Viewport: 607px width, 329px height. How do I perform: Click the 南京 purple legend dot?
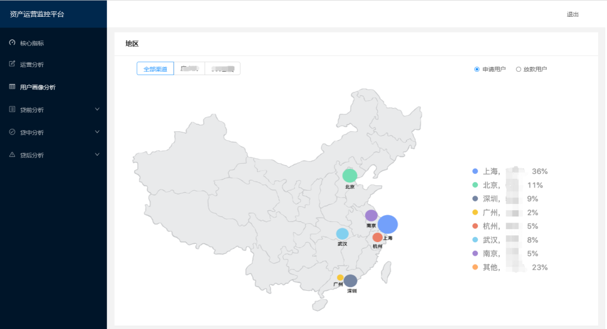(x=475, y=253)
